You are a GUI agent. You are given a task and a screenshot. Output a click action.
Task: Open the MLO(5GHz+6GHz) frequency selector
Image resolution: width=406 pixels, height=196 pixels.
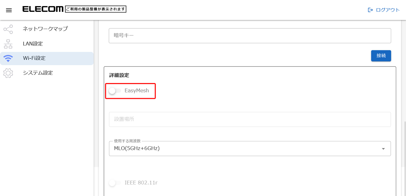tap(244, 148)
